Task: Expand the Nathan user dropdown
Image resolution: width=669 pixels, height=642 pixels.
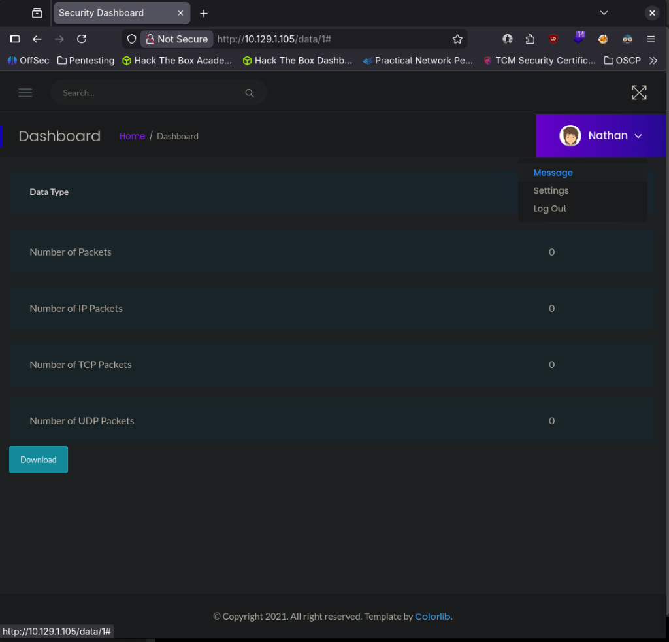Action: click(601, 136)
